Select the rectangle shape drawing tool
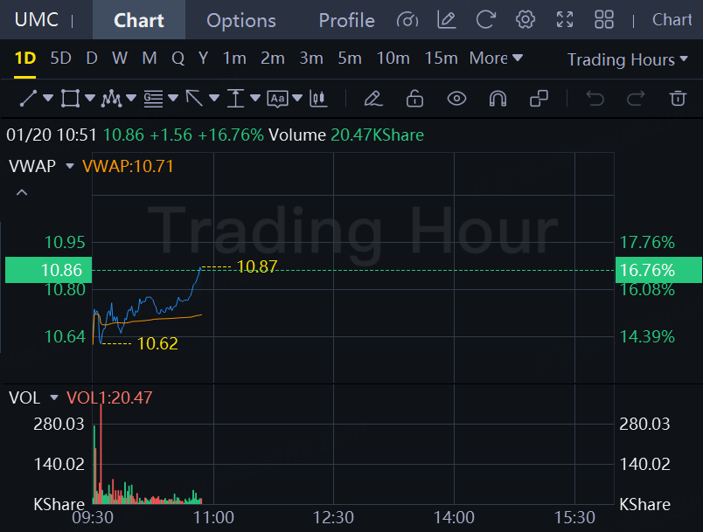 [x=70, y=99]
